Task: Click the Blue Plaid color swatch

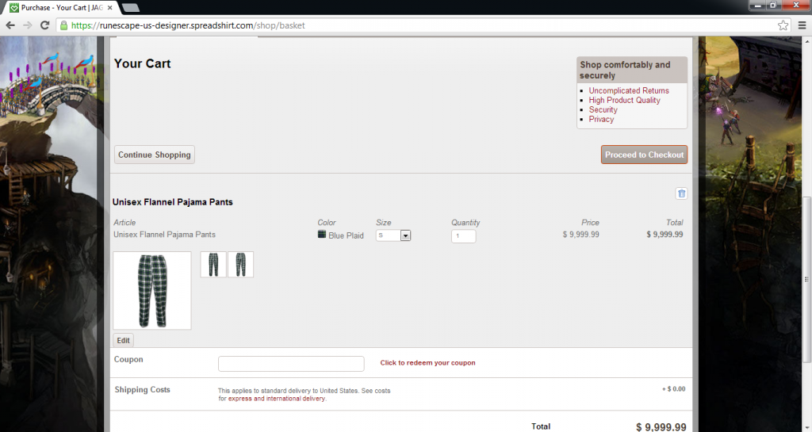Action: pos(322,235)
